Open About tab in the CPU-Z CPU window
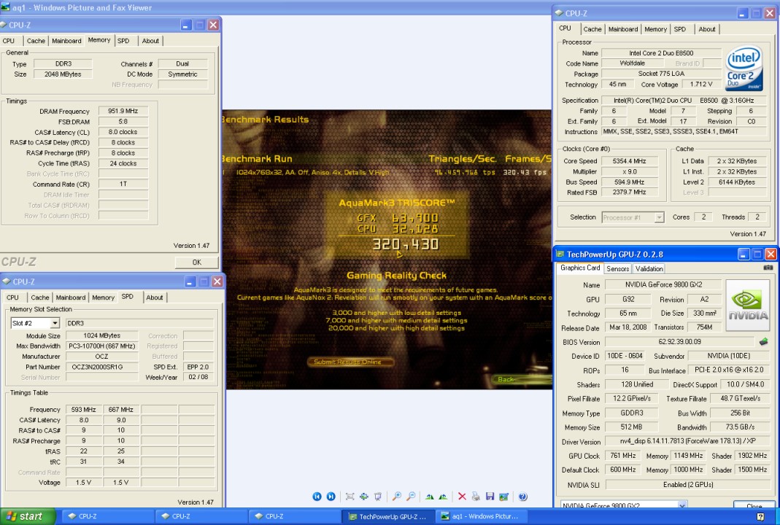780x525 pixels. [x=707, y=29]
